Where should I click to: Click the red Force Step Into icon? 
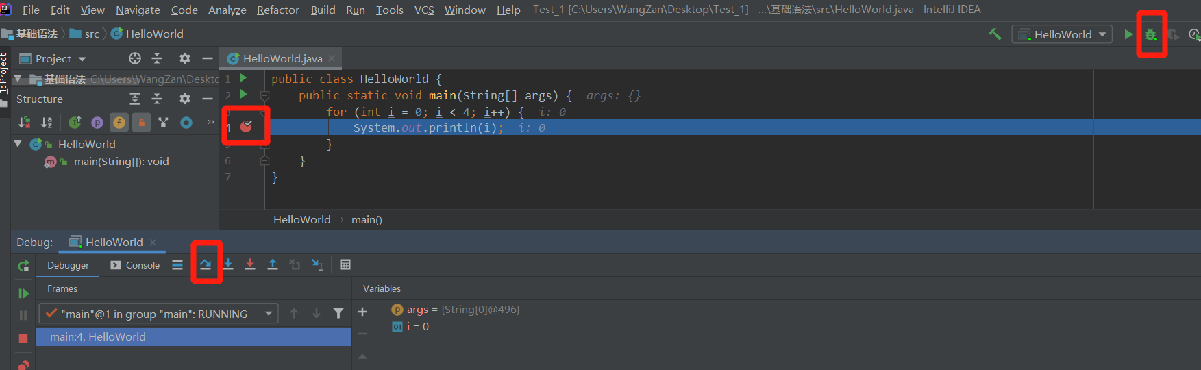(x=250, y=264)
